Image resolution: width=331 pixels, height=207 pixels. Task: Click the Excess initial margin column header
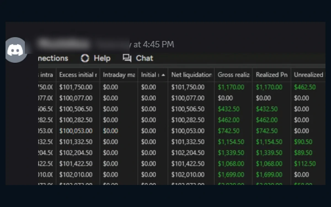coord(78,75)
